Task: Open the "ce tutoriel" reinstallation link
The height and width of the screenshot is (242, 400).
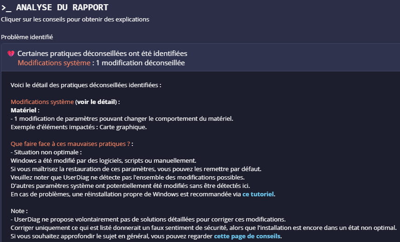Action: click(258, 194)
